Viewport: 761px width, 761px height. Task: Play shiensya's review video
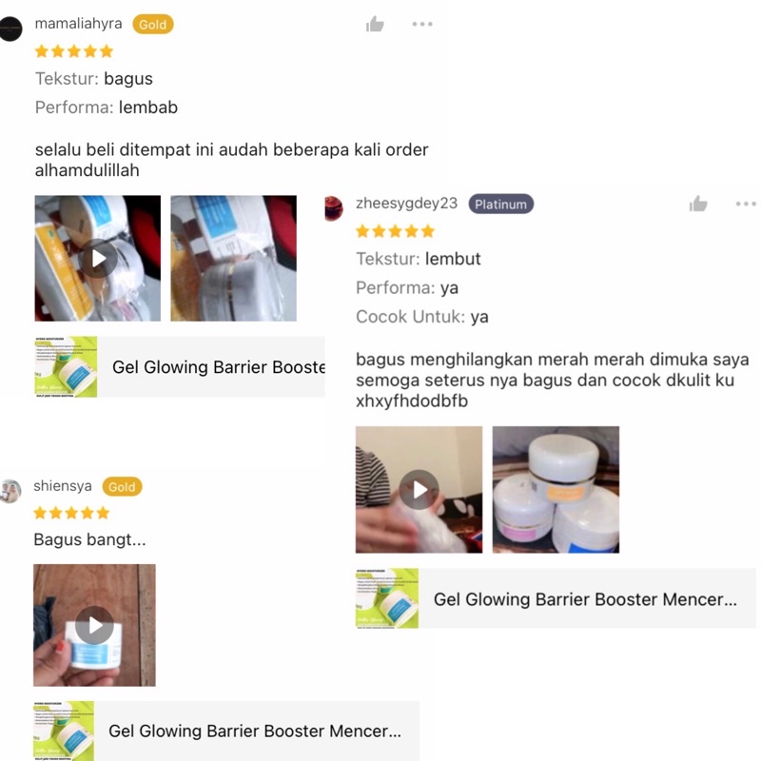94,625
